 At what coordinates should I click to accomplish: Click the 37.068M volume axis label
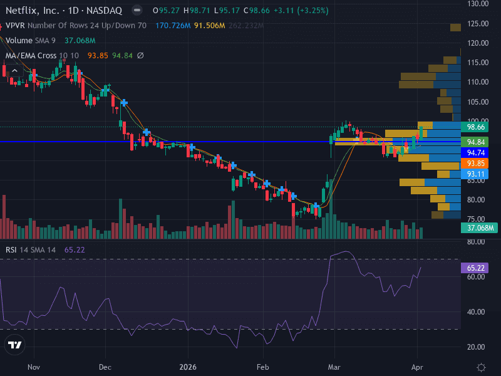[479, 227]
